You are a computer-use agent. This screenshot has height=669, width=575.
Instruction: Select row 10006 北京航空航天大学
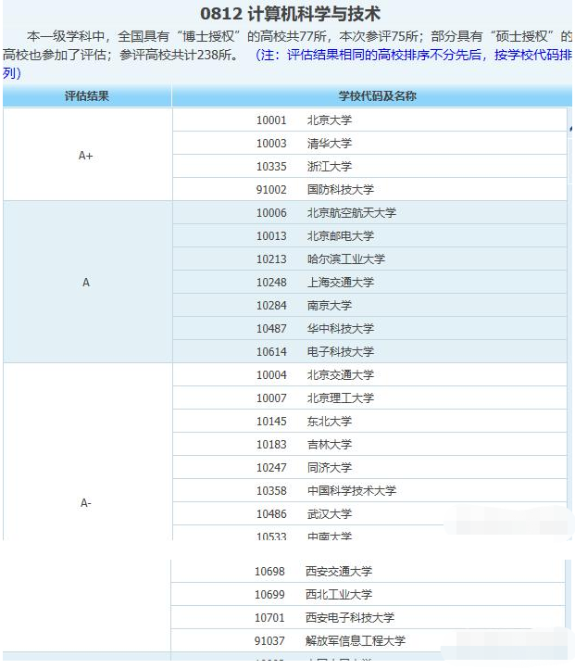click(x=369, y=212)
